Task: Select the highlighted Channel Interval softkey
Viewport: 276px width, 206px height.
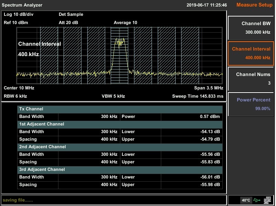Action: (251, 53)
